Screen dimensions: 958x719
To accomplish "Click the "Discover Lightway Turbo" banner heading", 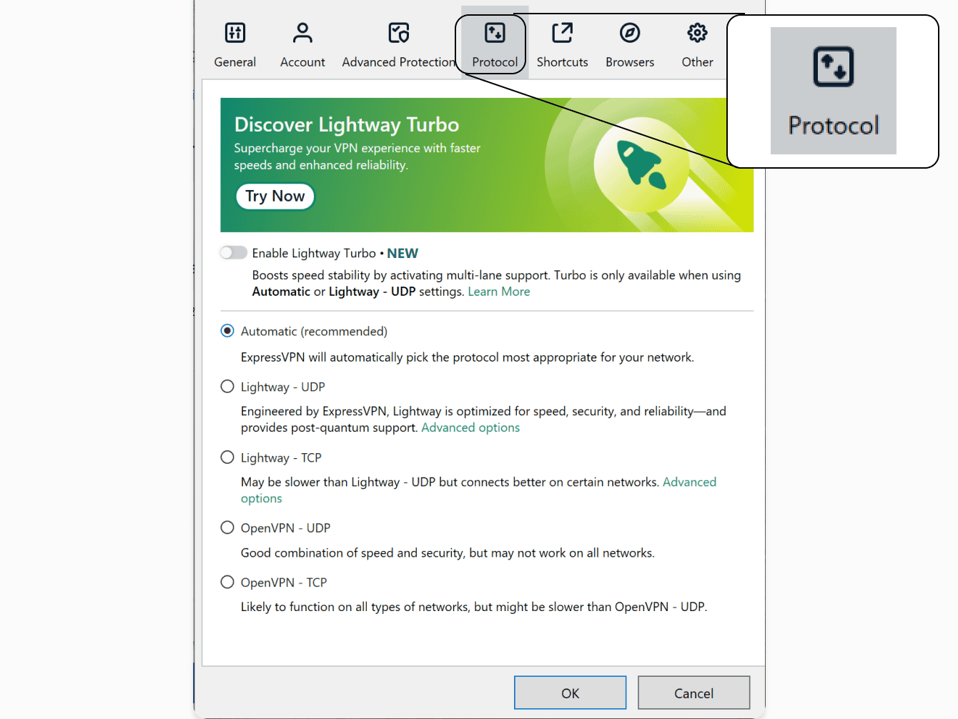I will (x=347, y=124).
